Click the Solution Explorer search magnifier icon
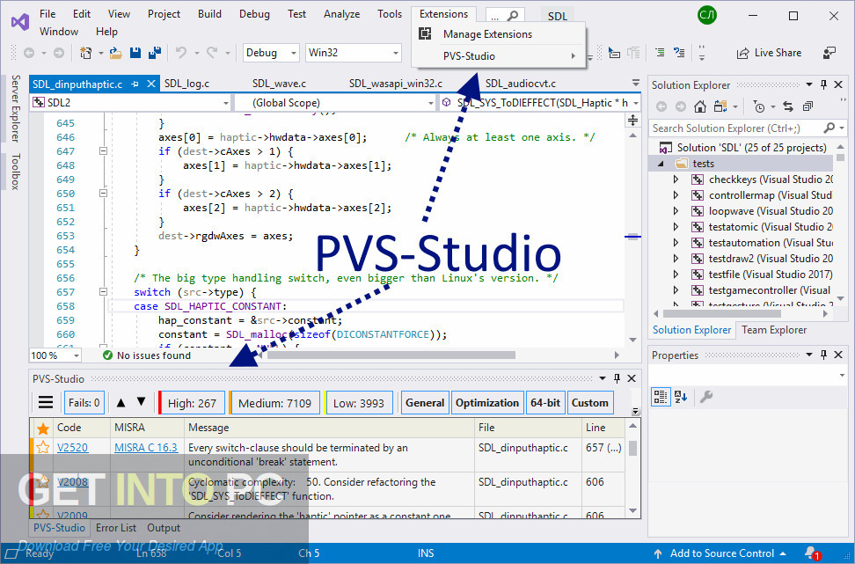Screen dimensions: 855x564 829,128
